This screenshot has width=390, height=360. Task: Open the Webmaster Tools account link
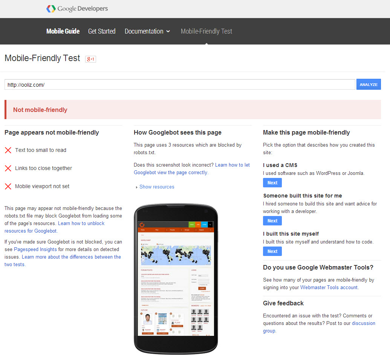tap(329, 288)
